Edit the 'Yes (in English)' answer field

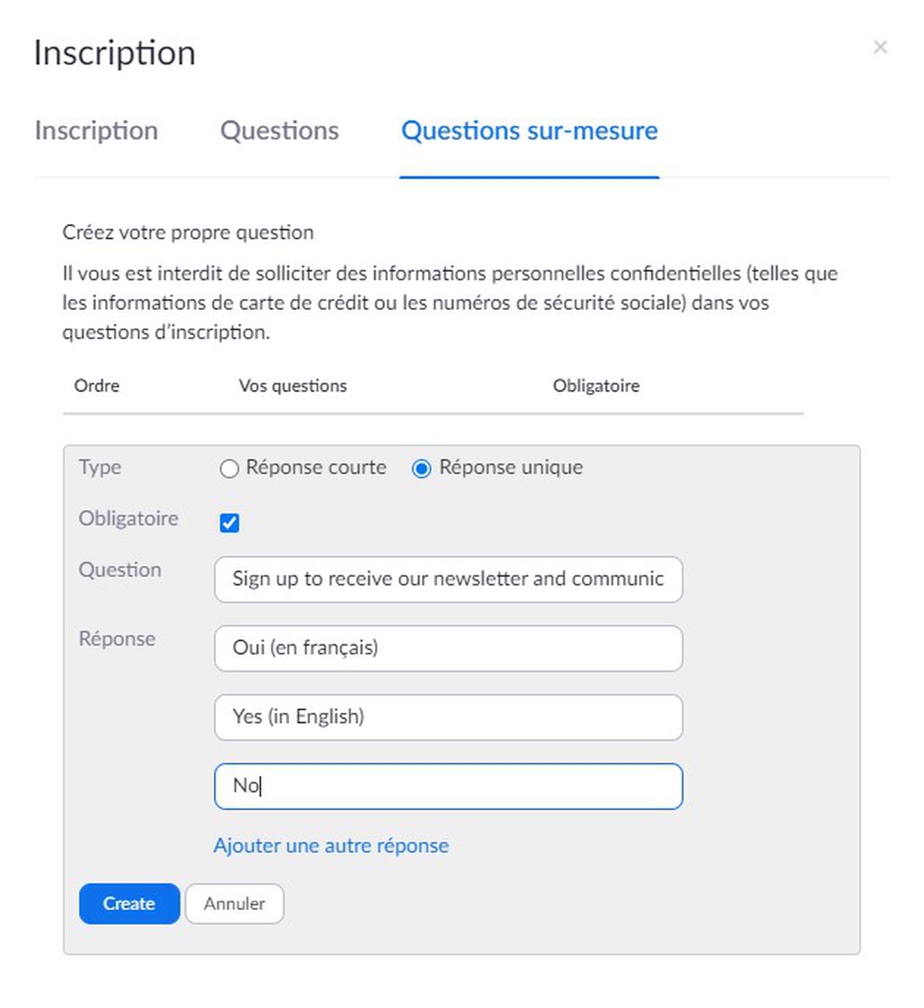449,717
